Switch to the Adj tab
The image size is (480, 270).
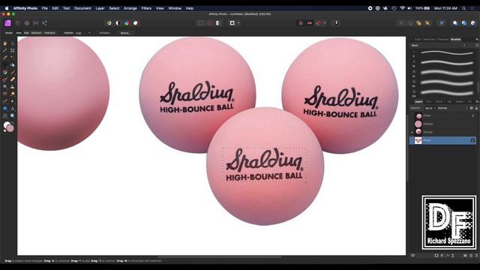[449, 101]
